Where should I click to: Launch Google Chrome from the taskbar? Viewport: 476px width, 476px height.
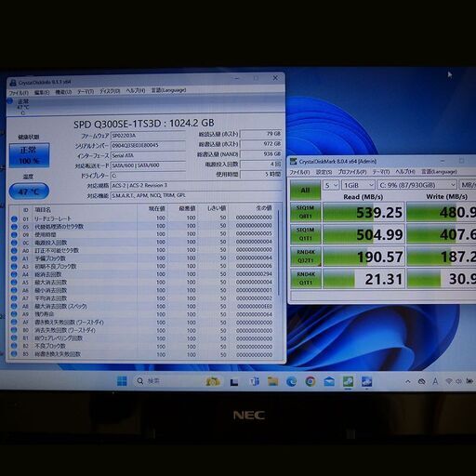[x=311, y=381]
